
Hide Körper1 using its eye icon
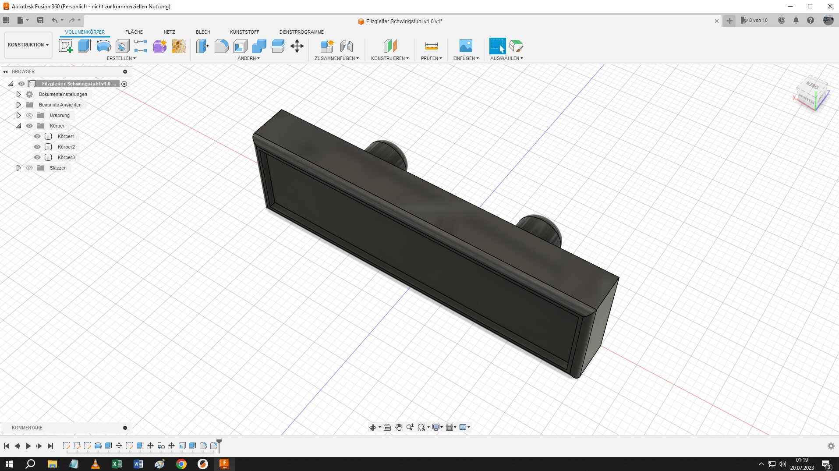coord(37,136)
